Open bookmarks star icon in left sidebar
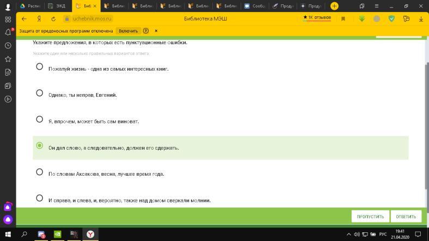Image resolution: width=429 pixels, height=241 pixels. [x=8, y=59]
